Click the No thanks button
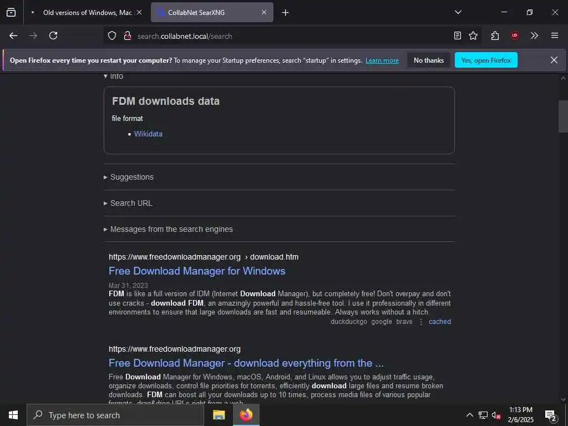This screenshot has width=568, height=426. point(429,60)
